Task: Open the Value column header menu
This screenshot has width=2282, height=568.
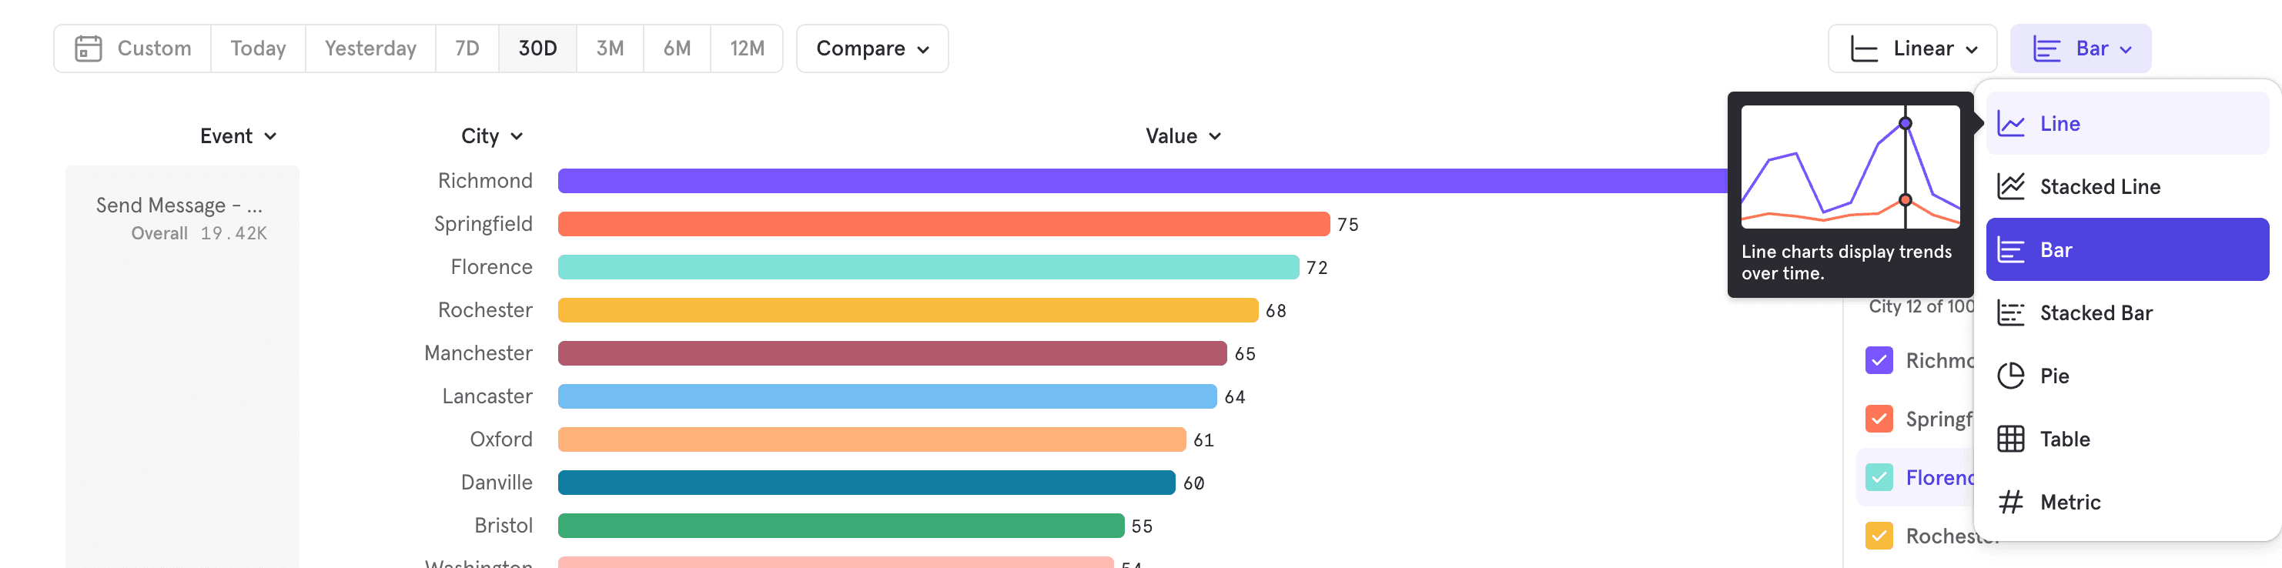Action: click(x=1183, y=135)
